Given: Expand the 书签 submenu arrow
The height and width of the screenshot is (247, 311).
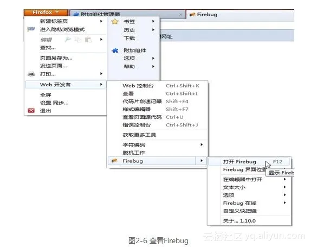Looking at the screenshot, I should pos(153,21).
